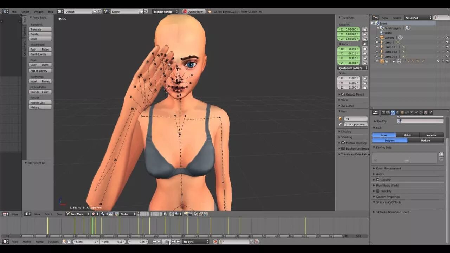Image resolution: width=450 pixels, height=253 pixels.
Task: Click the outliner search field
Action: (x=441, y=18)
